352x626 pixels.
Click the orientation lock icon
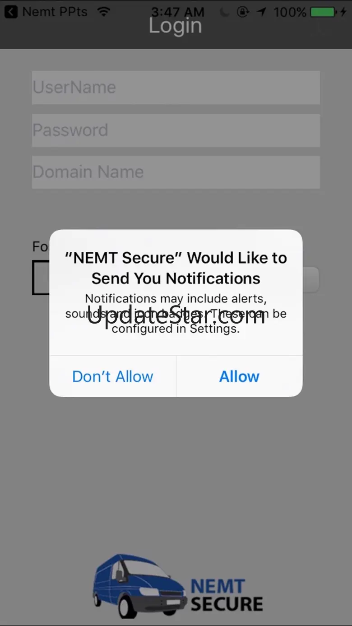click(243, 12)
